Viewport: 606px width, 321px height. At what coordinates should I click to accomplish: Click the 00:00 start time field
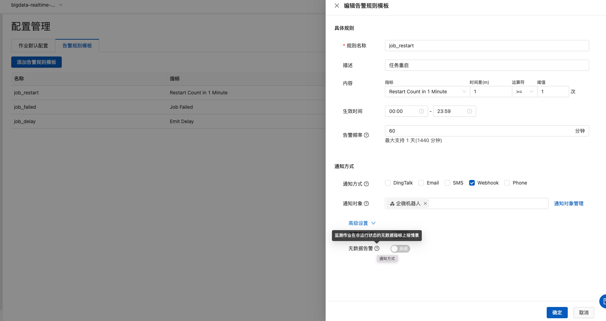coord(406,111)
